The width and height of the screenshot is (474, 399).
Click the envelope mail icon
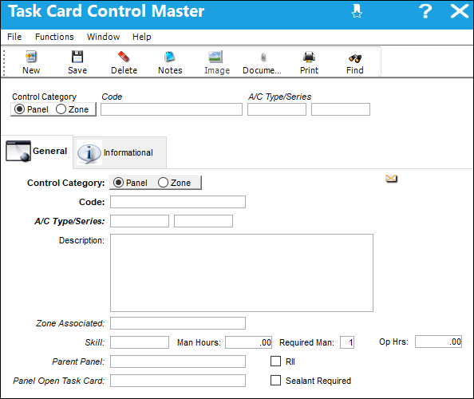point(391,179)
